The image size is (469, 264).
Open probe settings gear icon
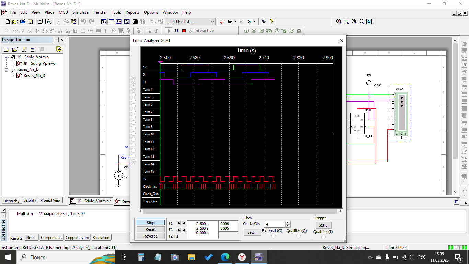[x=299, y=31]
